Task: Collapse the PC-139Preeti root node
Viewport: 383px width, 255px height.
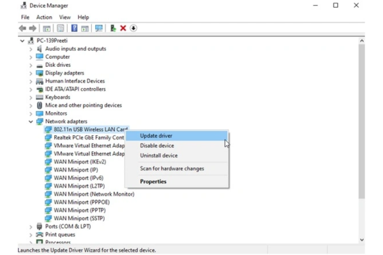Action: [22, 41]
